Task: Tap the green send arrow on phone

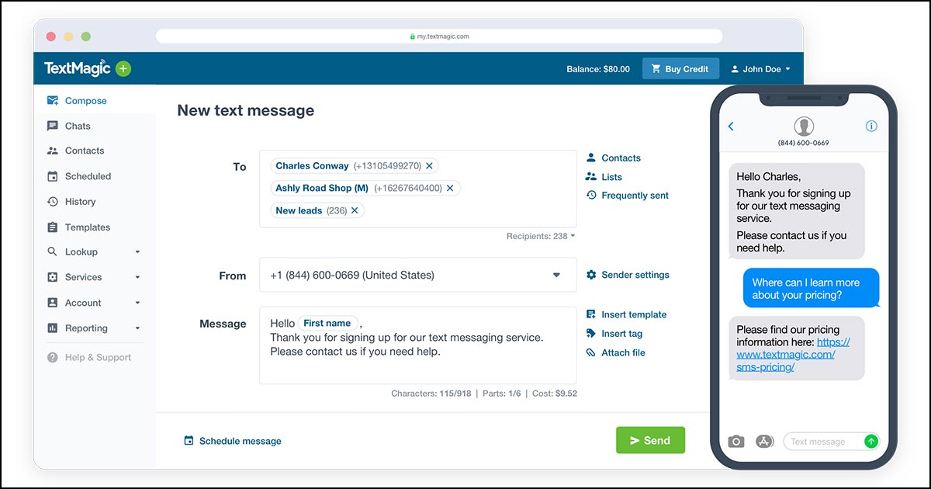Action: [871, 442]
